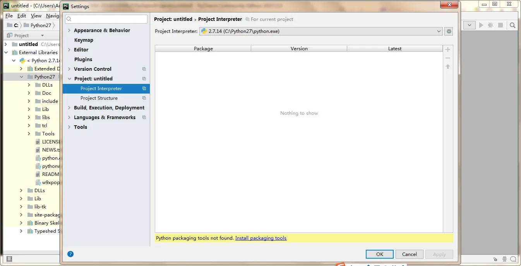Select the Doc folder in project tree
The image size is (521, 266).
coord(46,93)
